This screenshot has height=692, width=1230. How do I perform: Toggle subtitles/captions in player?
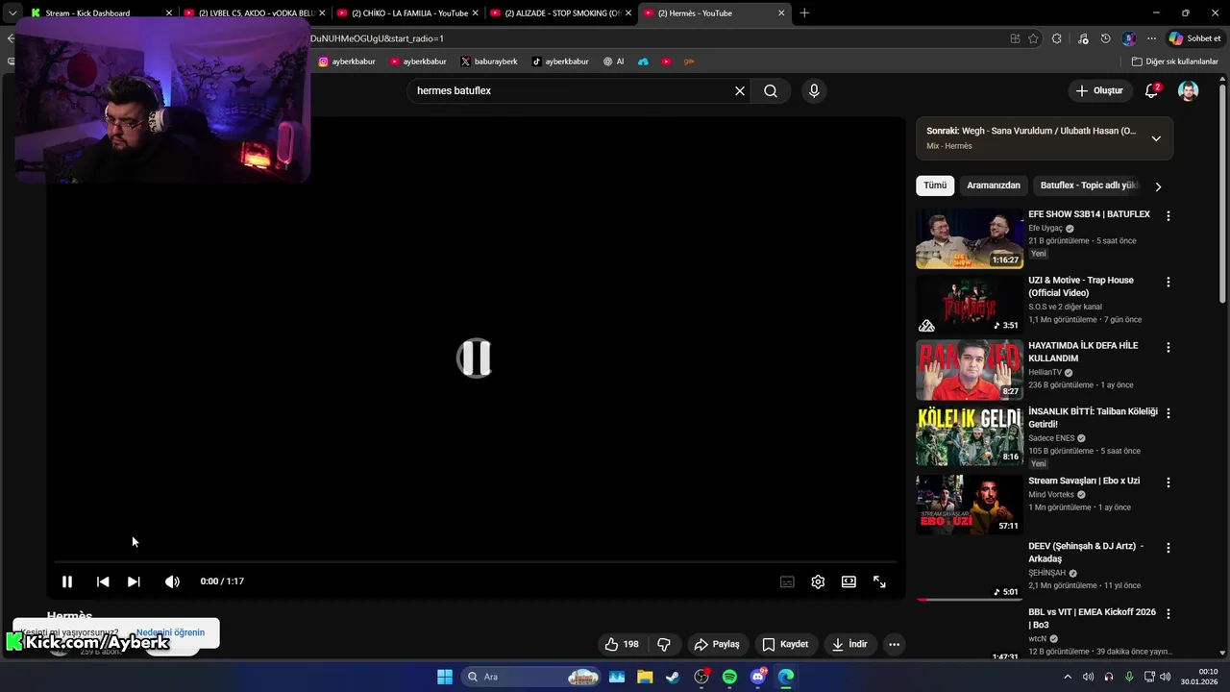pyautogui.click(x=787, y=581)
